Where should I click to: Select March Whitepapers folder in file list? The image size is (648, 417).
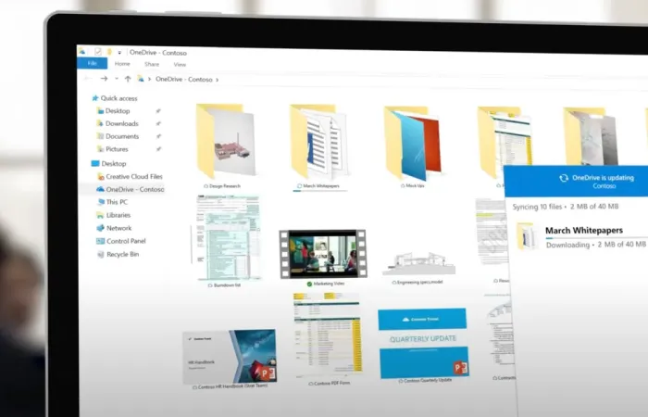[319, 141]
